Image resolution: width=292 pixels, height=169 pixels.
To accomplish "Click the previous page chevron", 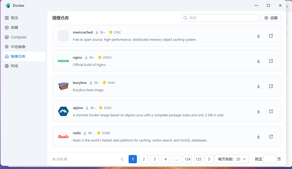I will tap(122, 159).
